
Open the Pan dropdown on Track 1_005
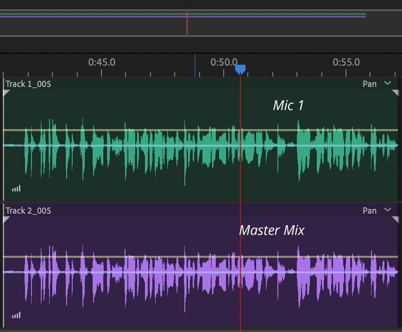pos(388,83)
